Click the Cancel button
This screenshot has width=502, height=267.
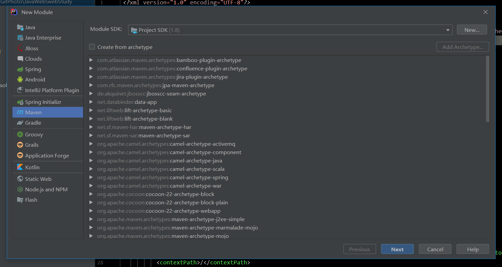pyautogui.click(x=435, y=249)
